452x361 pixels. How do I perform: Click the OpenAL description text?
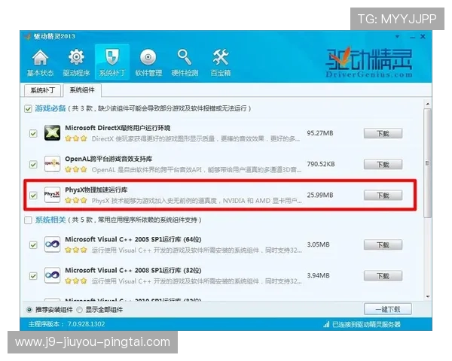pos(197,170)
